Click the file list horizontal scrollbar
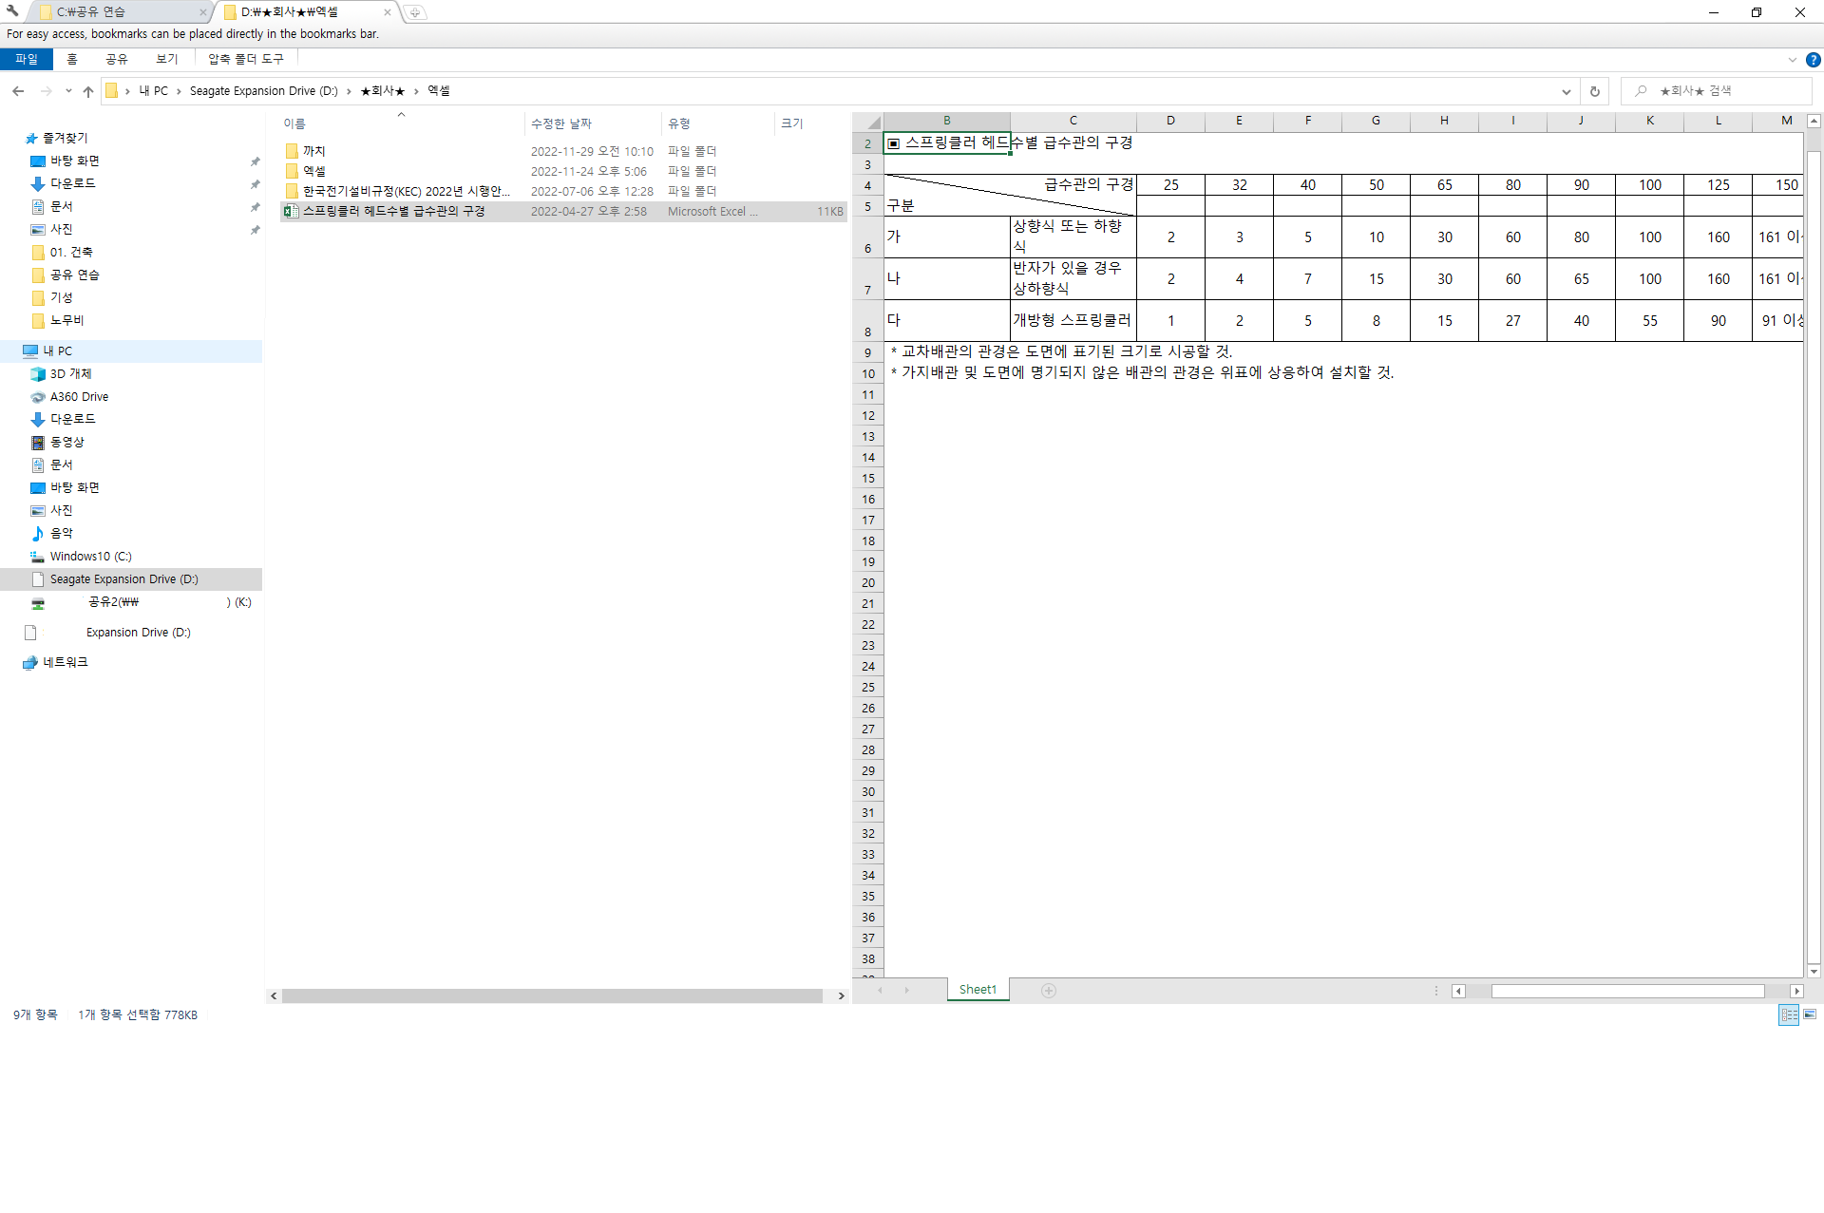Screen dimensions: 1824x1213 [x=551, y=995]
